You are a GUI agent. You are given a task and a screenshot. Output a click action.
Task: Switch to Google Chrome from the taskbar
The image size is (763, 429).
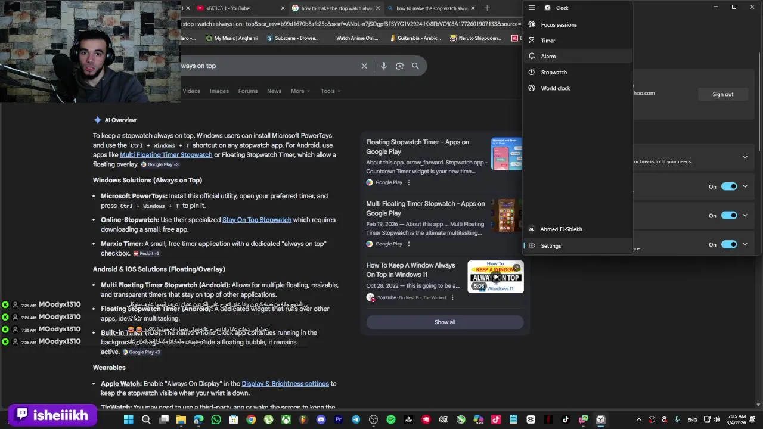[251, 419]
